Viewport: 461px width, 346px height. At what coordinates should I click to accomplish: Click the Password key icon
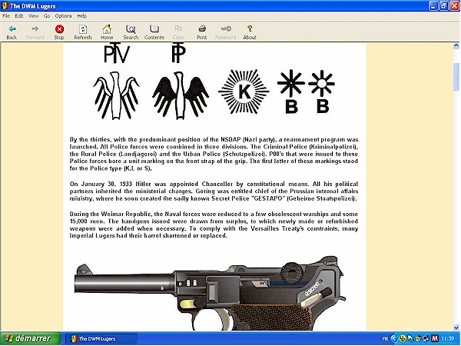(225, 32)
